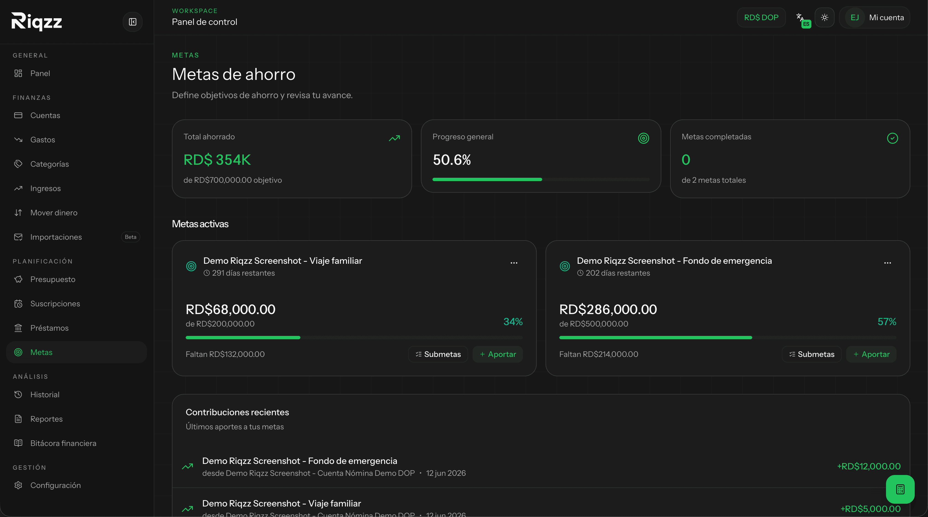This screenshot has height=517, width=928.
Task: Open Ingresos in the sidebar
Action: tap(76, 189)
